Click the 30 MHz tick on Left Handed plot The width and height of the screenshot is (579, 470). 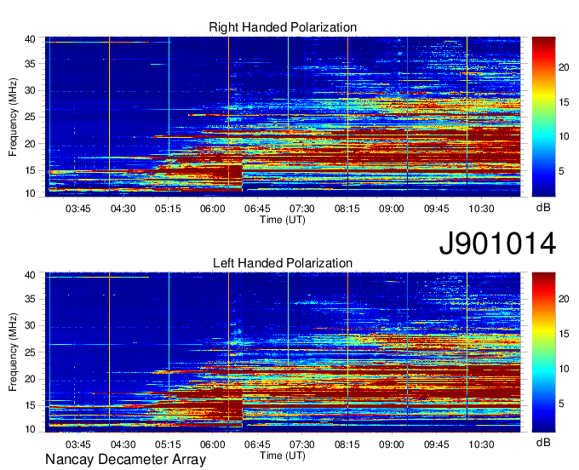[x=31, y=325]
